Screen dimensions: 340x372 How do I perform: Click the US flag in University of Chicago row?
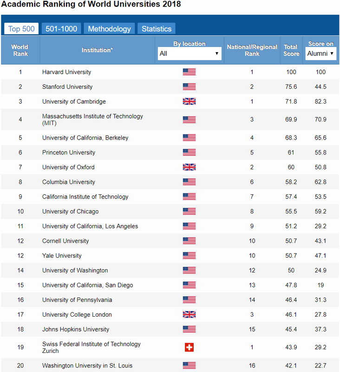tap(190, 211)
